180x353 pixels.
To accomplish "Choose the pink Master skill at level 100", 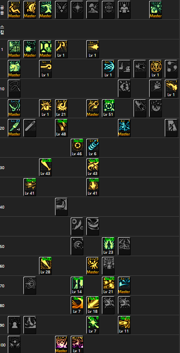I will [x=61, y=344].
